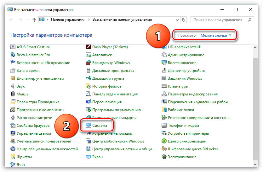
Task: Click the Параметры Проводника icon
Action: 13,102
